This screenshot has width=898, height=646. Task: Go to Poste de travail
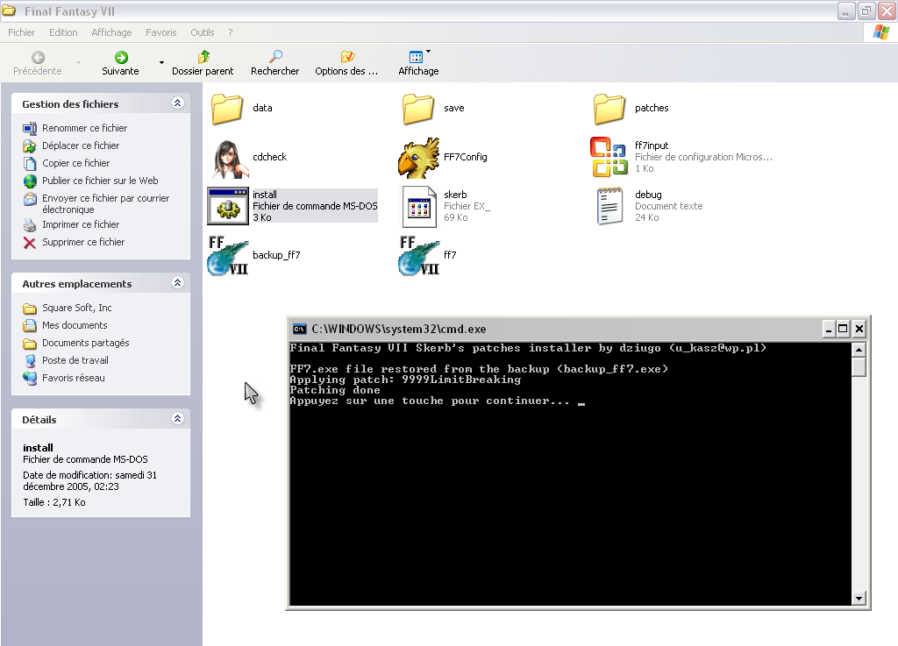click(x=75, y=360)
